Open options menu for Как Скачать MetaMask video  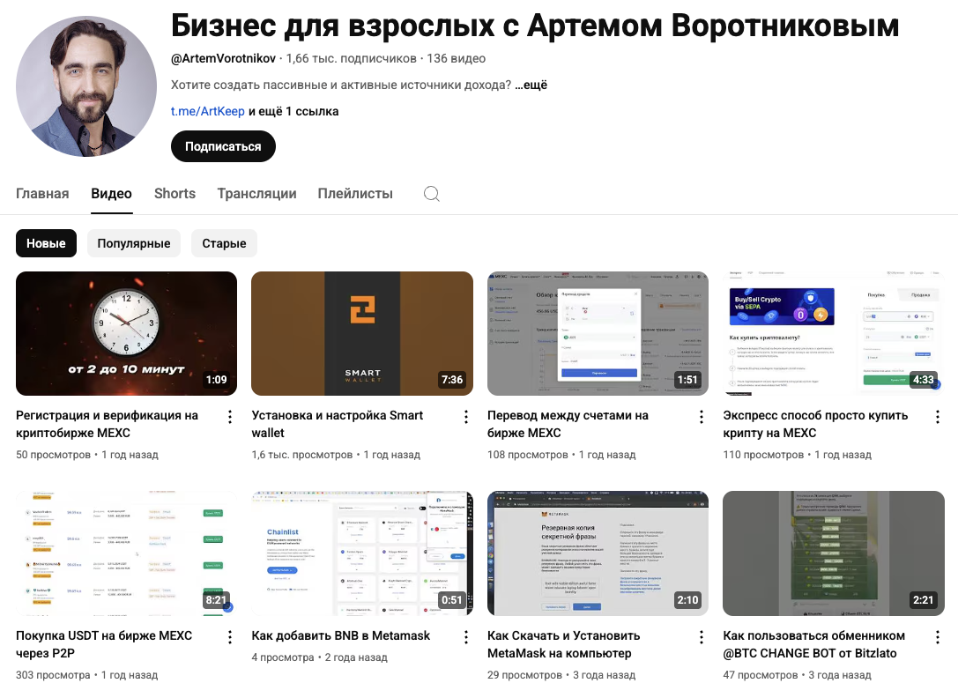[702, 637]
